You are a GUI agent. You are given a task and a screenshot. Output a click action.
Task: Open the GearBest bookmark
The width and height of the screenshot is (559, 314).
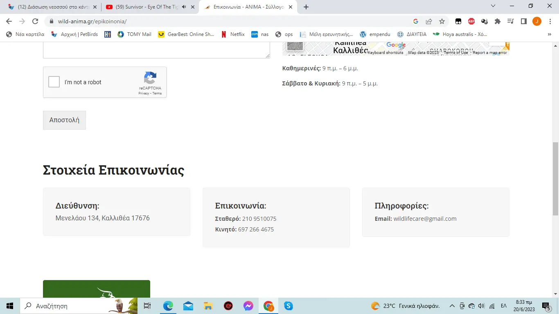(x=186, y=34)
